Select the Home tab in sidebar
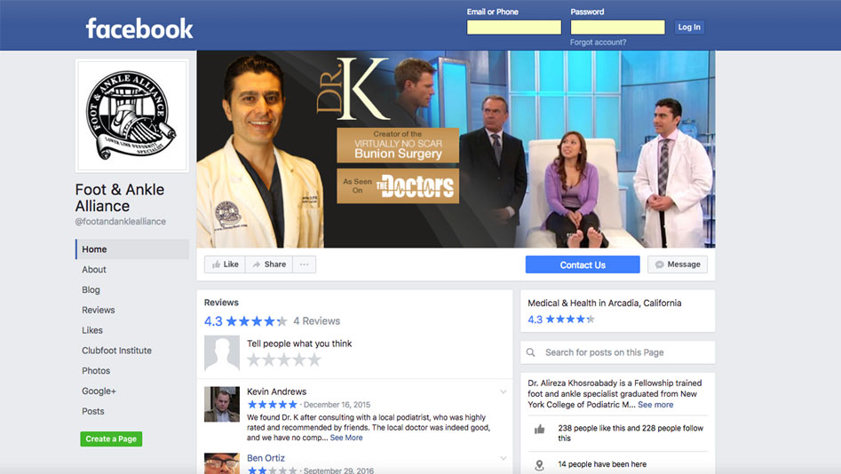 pos(132,249)
